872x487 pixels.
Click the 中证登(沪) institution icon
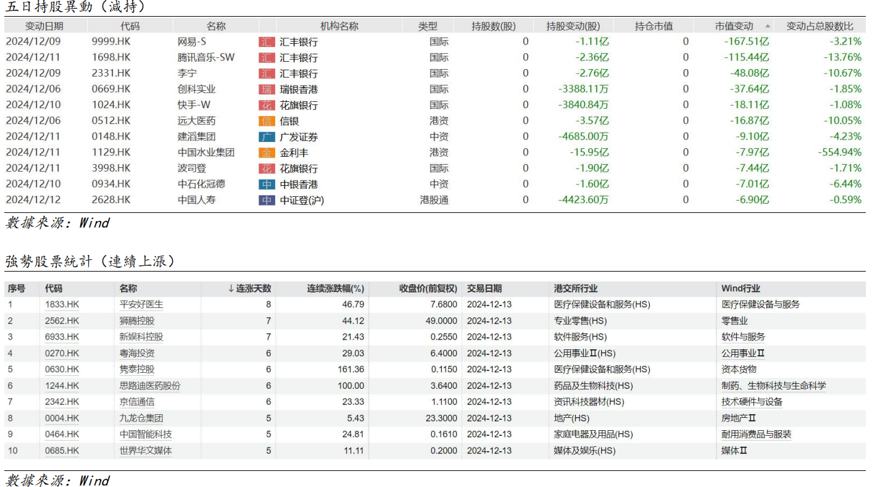tap(267, 200)
